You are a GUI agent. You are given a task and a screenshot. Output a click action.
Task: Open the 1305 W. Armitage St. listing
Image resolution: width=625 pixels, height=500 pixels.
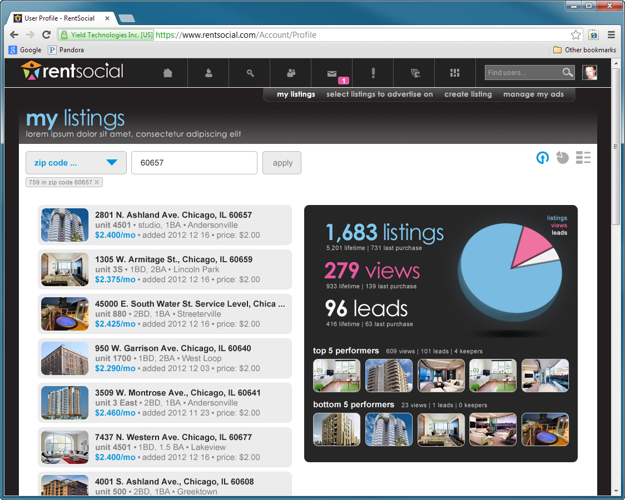point(165,269)
